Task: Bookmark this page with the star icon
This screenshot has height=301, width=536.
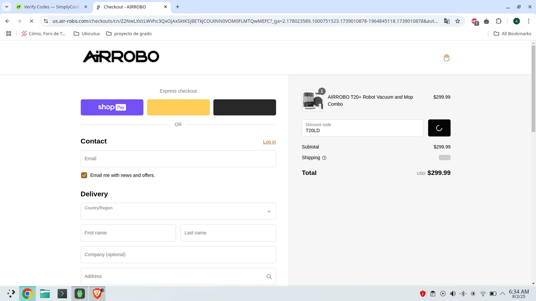Action: point(457,21)
